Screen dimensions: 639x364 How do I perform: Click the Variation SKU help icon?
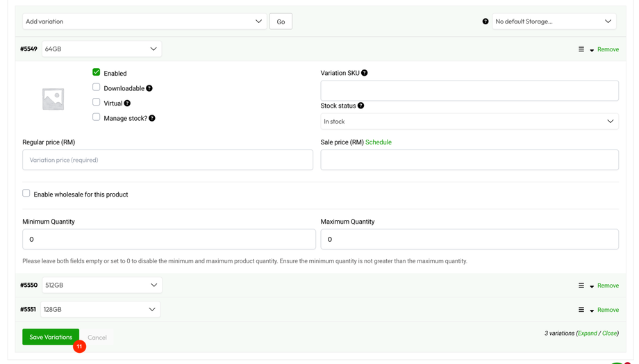(x=365, y=73)
